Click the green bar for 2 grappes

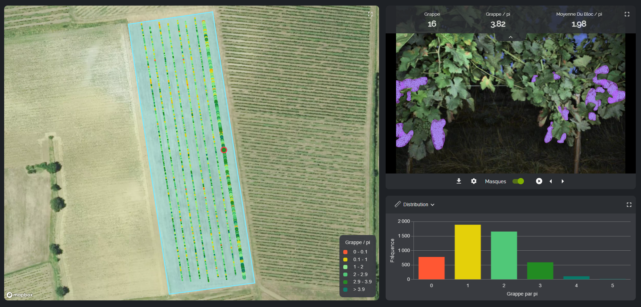pos(504,256)
